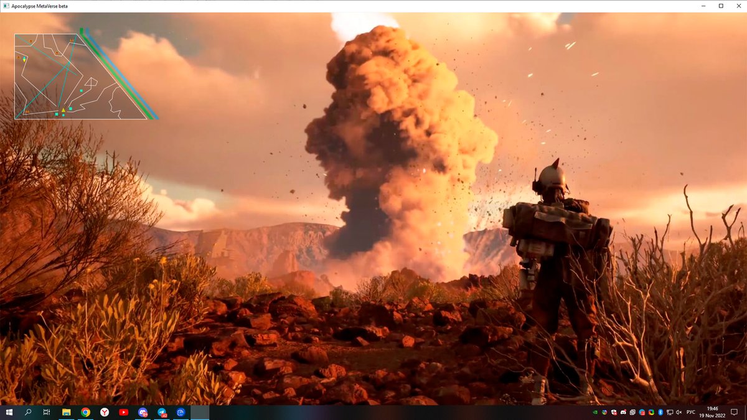
Task: Open network status tray icon
Action: point(670,412)
